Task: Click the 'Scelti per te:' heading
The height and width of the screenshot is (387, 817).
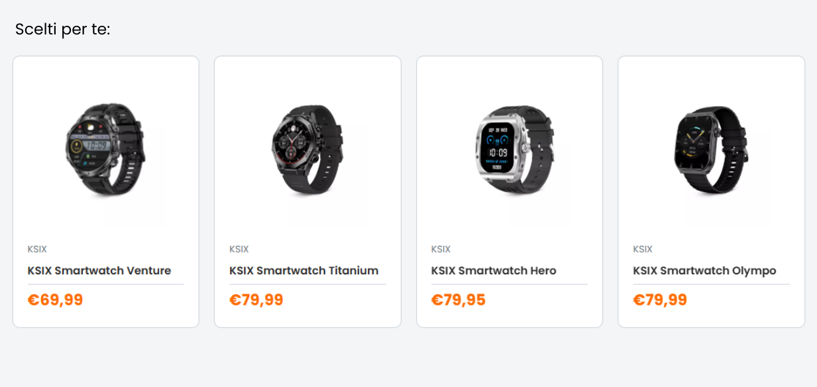Action: [x=63, y=30]
